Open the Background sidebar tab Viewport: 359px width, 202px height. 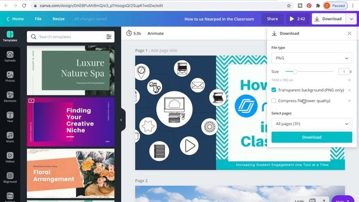coord(10,177)
